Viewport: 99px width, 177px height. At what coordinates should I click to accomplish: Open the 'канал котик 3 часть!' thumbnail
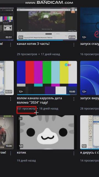pyautogui.click(x=47, y=24)
